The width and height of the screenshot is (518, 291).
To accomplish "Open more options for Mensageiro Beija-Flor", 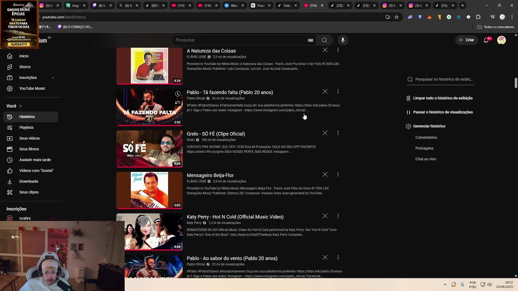I will click(x=338, y=175).
